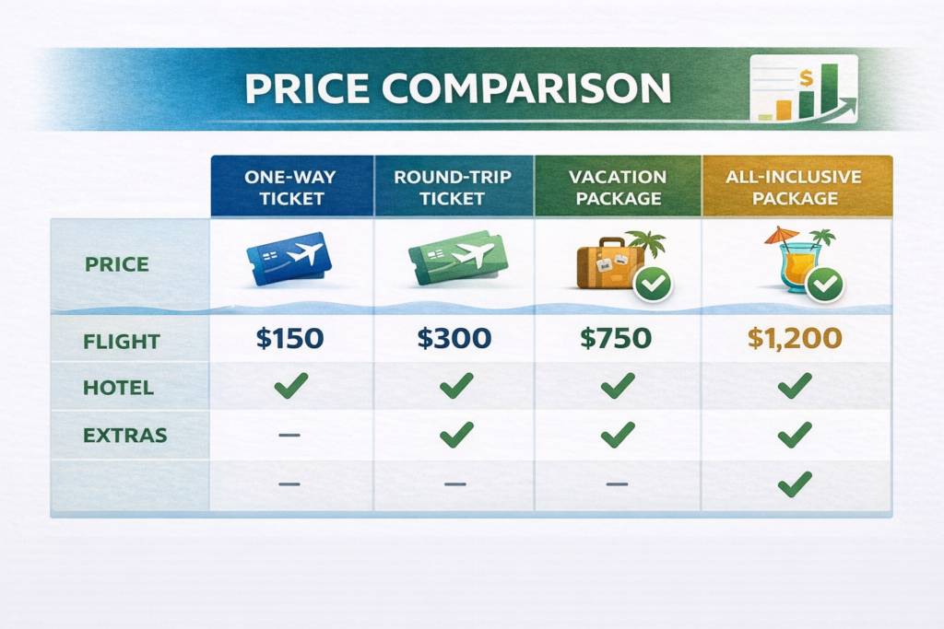Click the $150 price
Screen dimensions: 944x629
click(289, 339)
